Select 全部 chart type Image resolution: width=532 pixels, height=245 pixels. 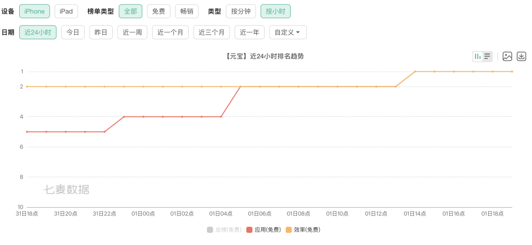131,11
